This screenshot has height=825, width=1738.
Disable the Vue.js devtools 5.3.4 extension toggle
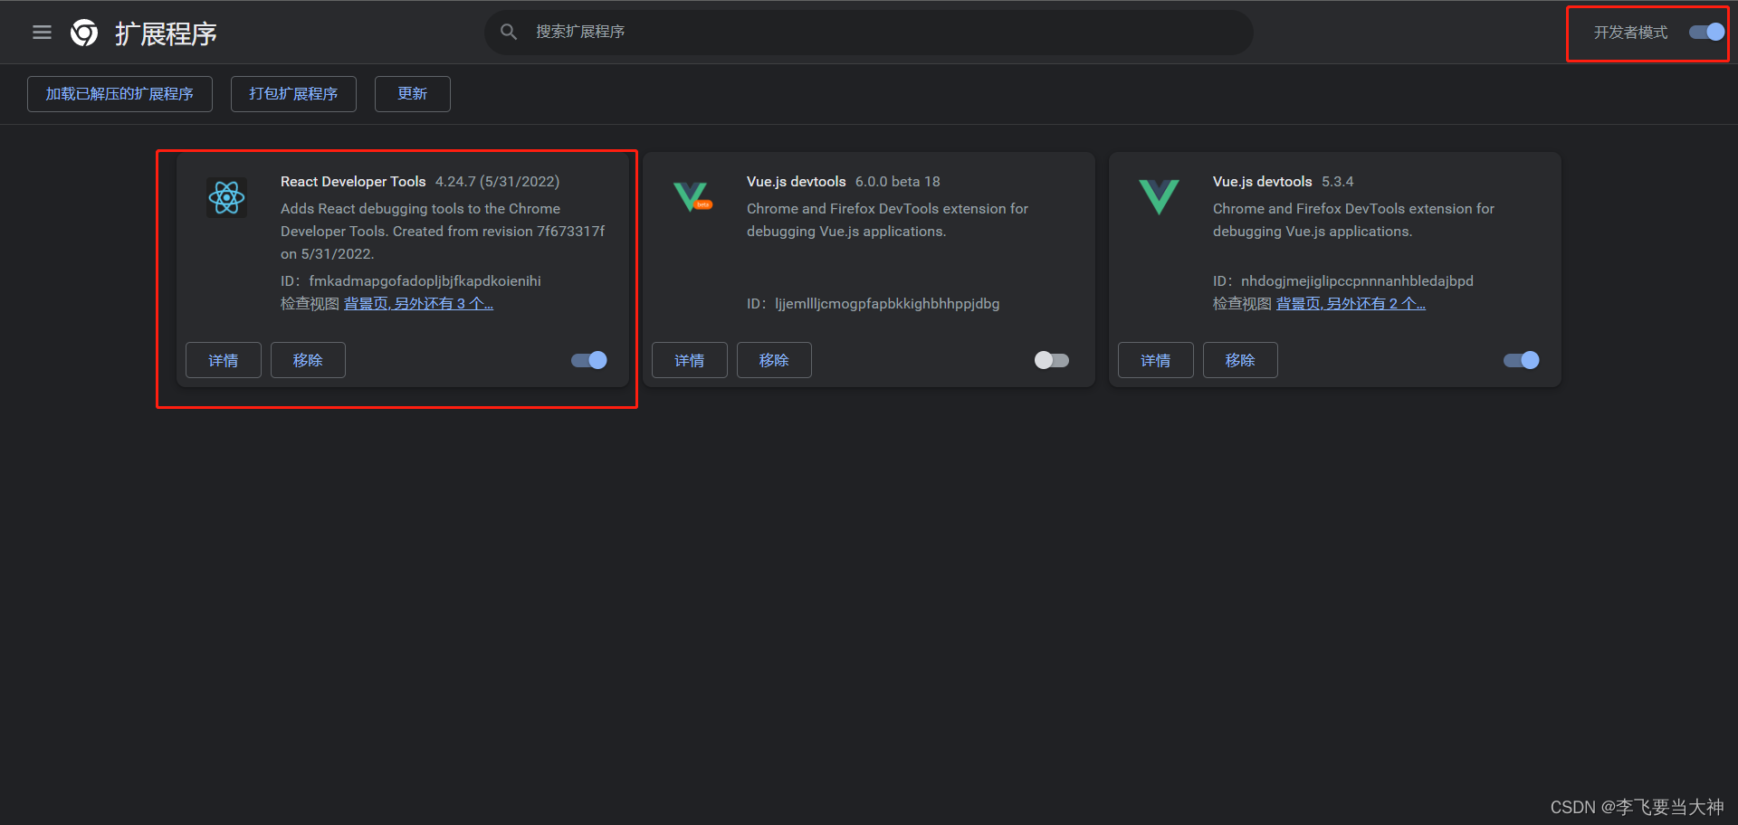pyautogui.click(x=1520, y=360)
